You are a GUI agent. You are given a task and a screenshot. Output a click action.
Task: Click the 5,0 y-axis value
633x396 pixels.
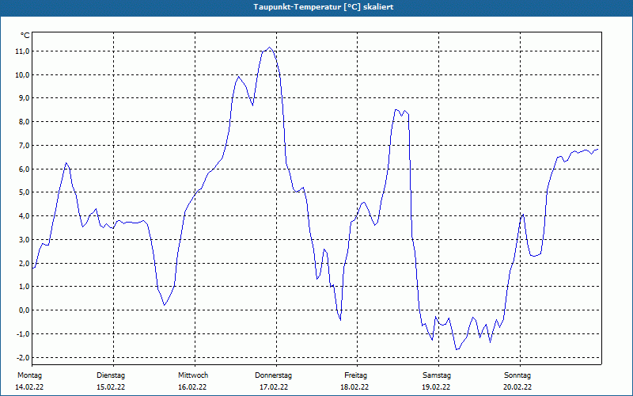click(24, 192)
